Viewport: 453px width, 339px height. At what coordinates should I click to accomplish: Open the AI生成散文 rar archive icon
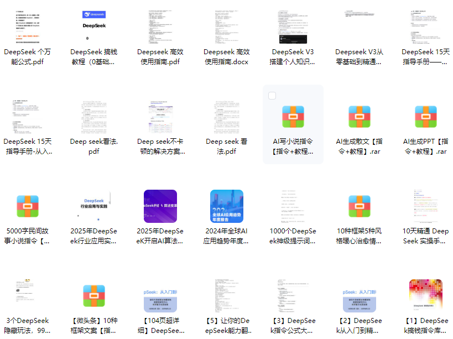[360, 117]
